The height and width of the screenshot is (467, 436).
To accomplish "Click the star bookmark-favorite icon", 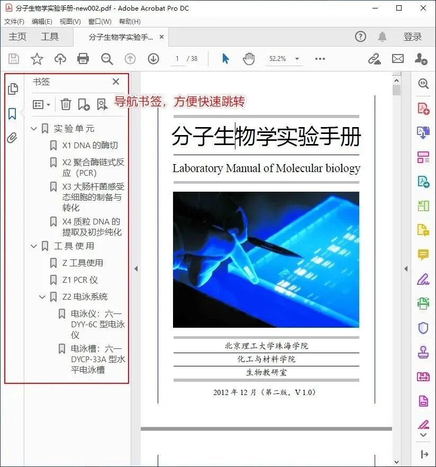I will click(37, 59).
